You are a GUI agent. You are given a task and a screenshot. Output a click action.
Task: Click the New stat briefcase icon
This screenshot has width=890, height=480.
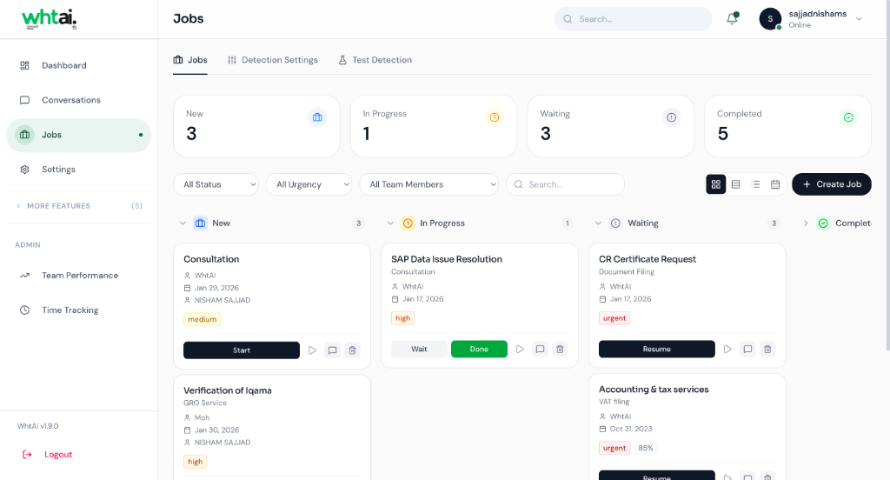tap(317, 117)
